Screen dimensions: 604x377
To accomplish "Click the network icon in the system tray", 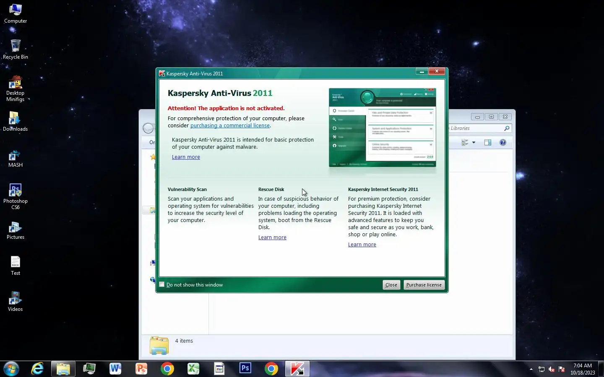I will 542,369.
